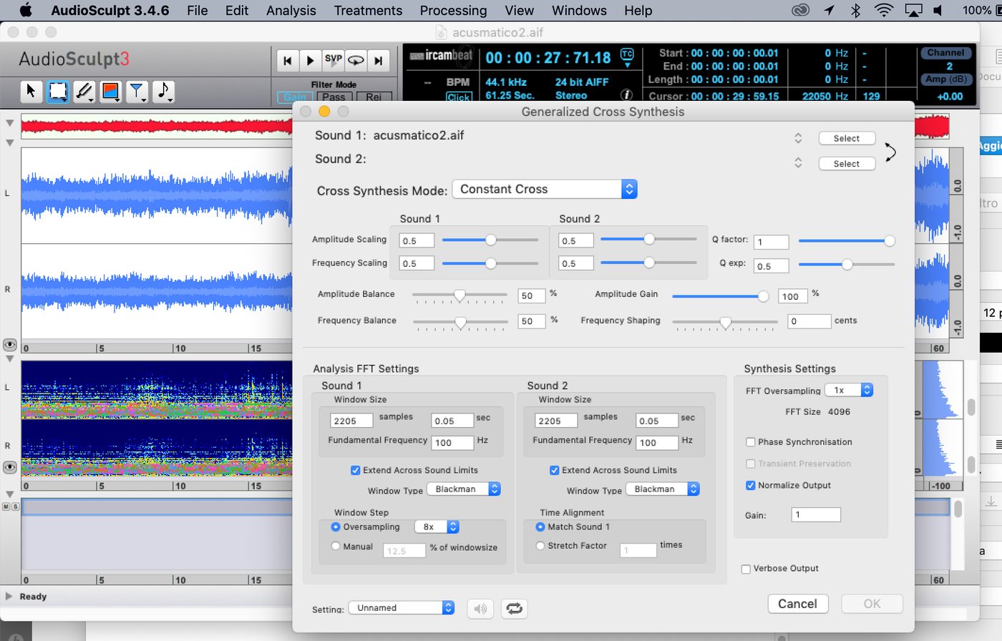Select the rectangular selection tool
This screenshot has height=641, width=1002.
[57, 91]
